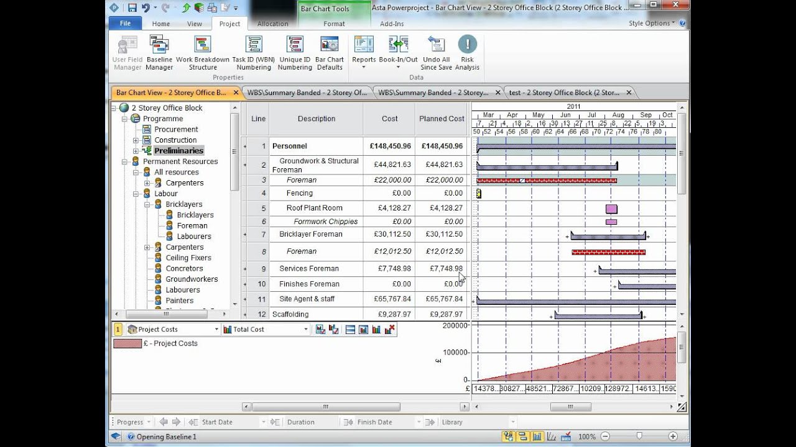Open Bar Chart Defaults

[330, 53]
